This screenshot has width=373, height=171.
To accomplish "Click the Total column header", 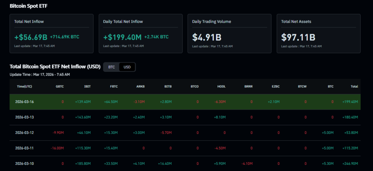I will 354,87.
